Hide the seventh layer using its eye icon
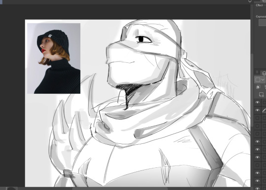This screenshot has height=190, width=266. [x=257, y=149]
